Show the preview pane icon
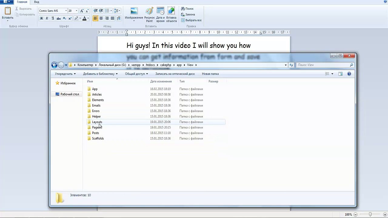The width and height of the screenshot is (388, 218). click(x=340, y=74)
